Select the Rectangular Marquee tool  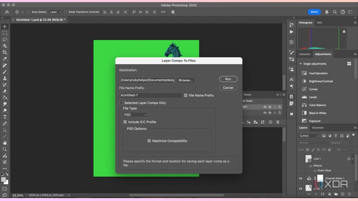point(5,33)
